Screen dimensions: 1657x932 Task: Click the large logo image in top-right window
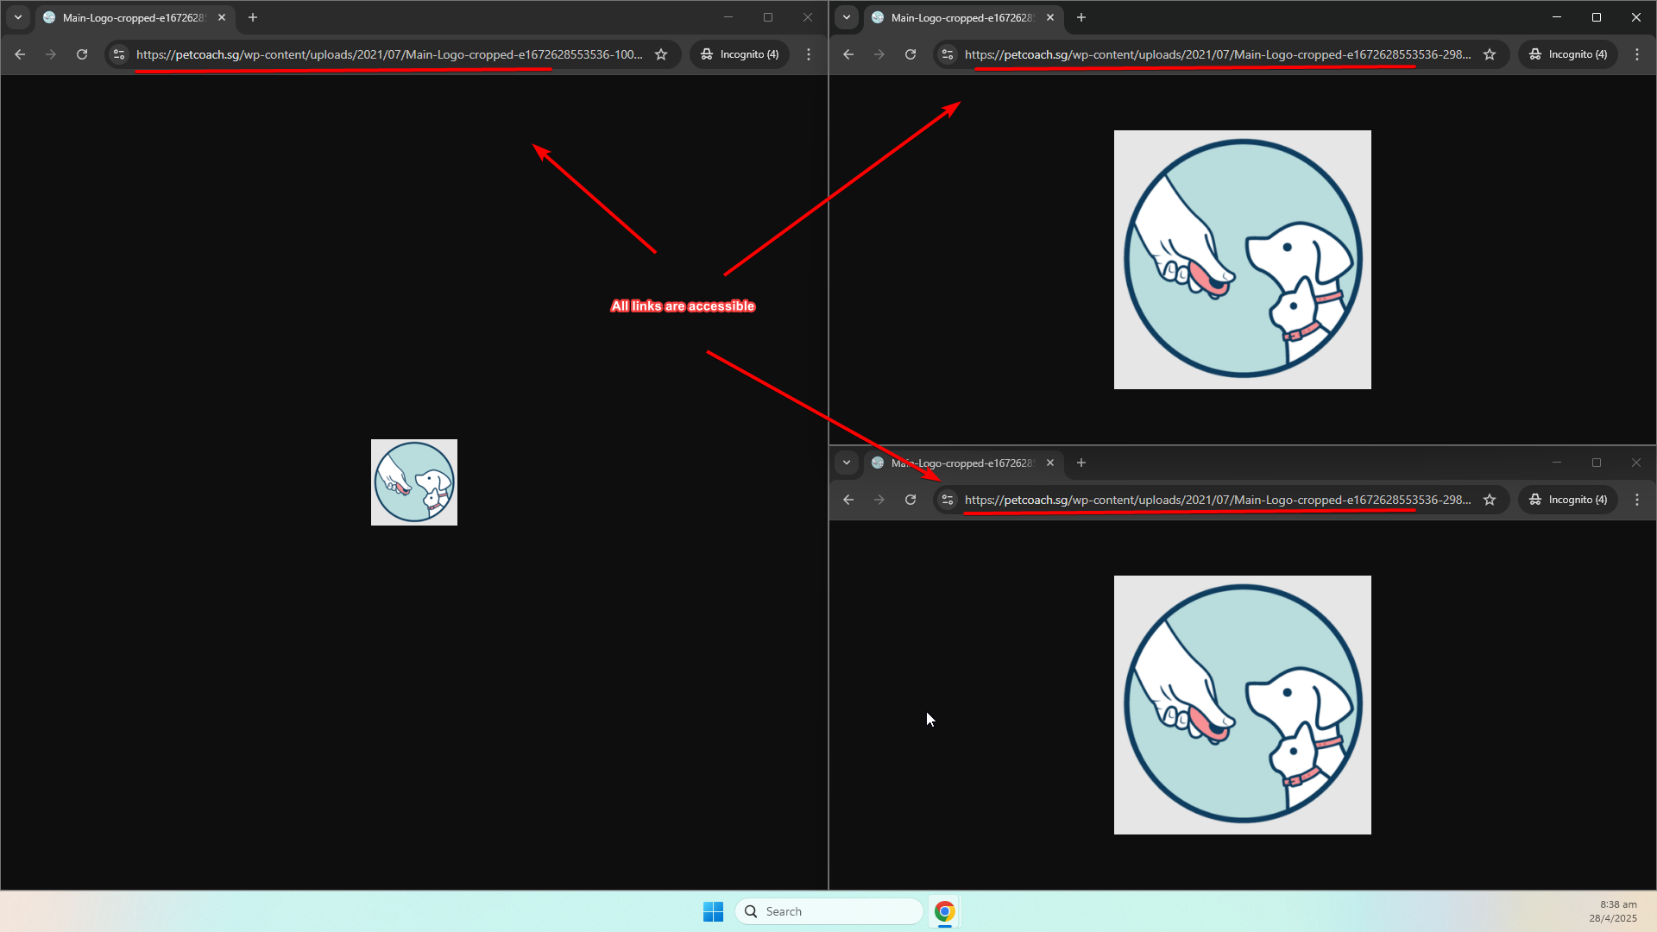(1243, 260)
